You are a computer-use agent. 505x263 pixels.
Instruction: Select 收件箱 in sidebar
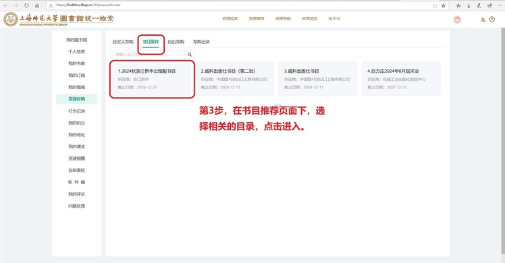[x=77, y=182]
